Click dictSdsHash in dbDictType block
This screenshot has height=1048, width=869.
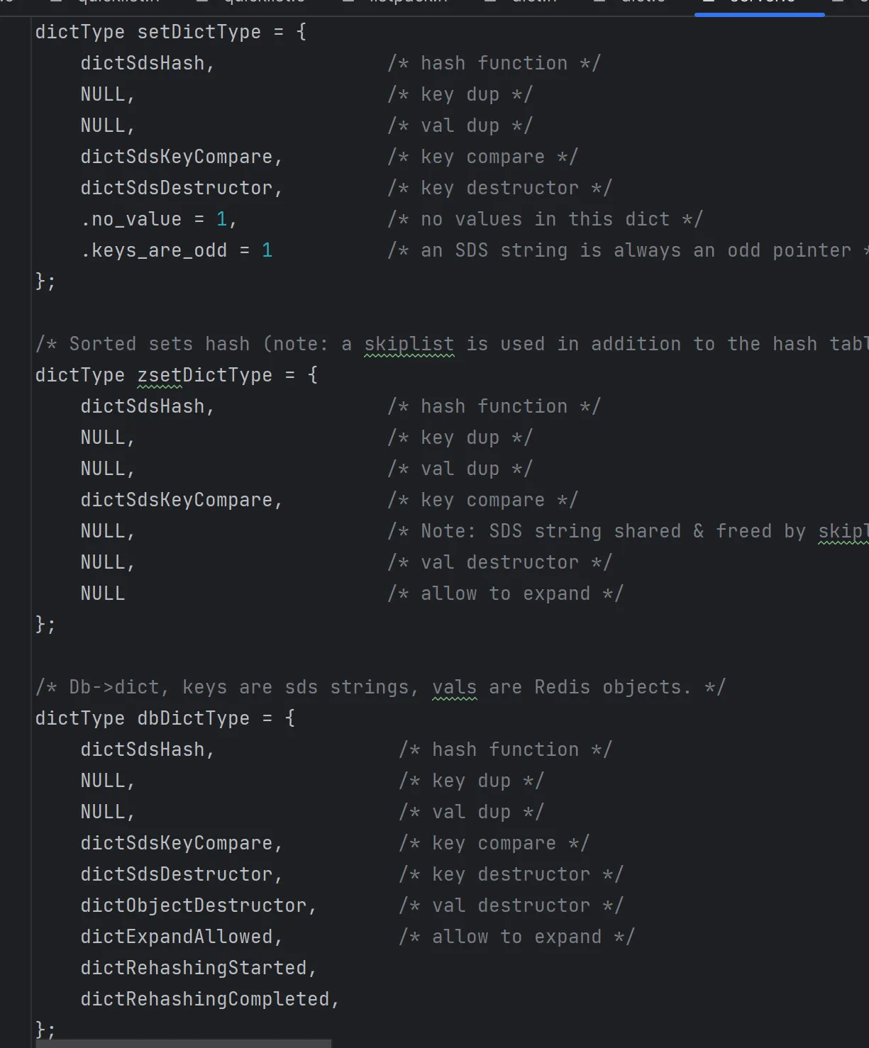point(143,749)
